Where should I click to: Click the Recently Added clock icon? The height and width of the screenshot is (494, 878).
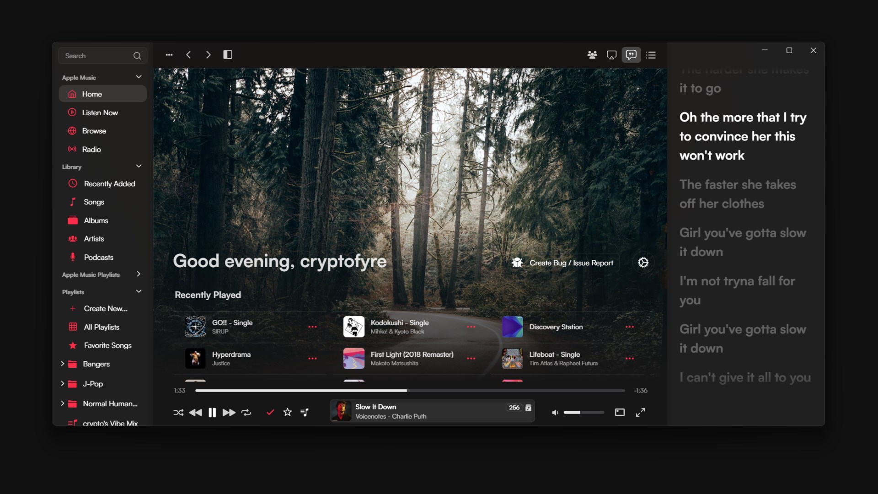point(73,183)
